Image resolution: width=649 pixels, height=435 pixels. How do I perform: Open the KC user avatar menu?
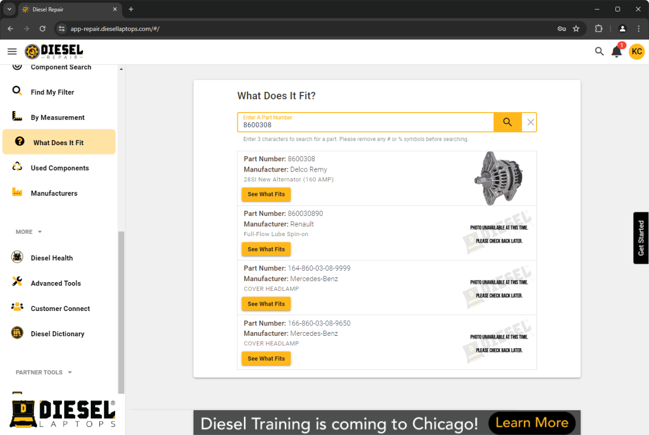pos(637,51)
